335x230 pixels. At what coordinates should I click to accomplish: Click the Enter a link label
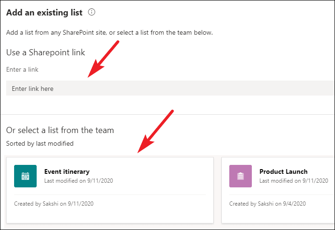pyautogui.click(x=22, y=69)
